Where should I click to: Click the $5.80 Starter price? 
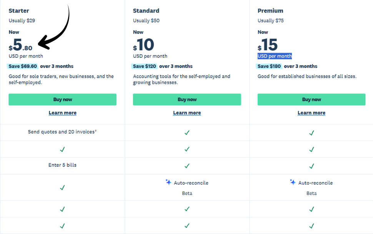[20, 43]
